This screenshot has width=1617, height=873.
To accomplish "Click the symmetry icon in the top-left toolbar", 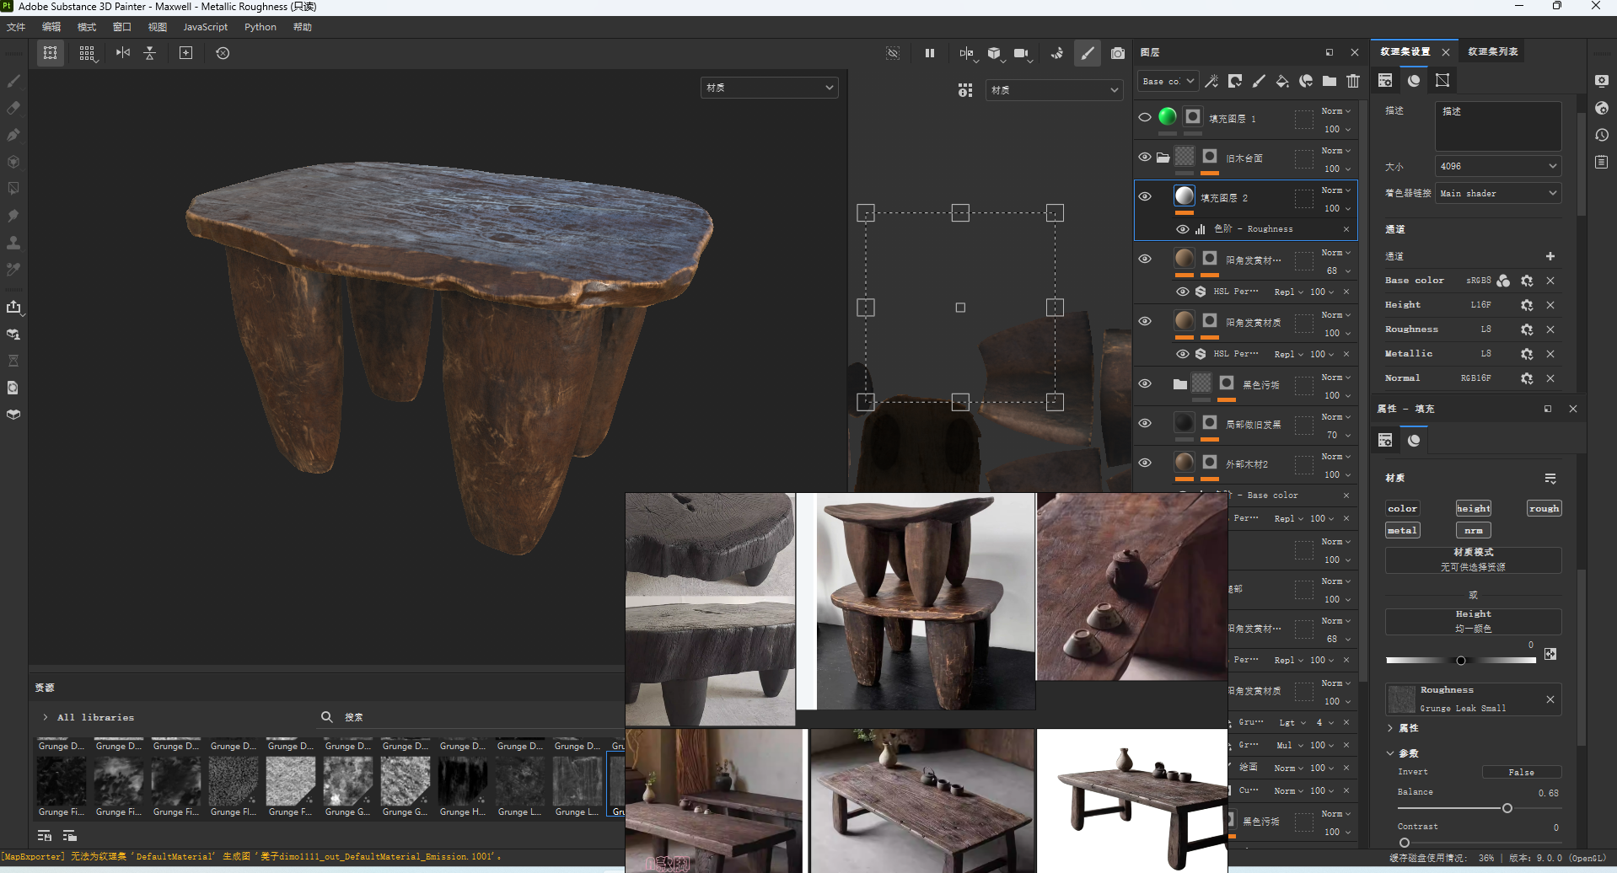I will coord(123,53).
